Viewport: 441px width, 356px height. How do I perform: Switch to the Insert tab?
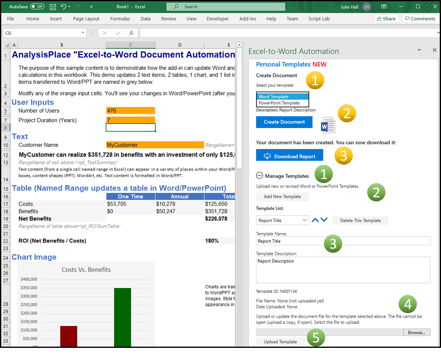click(56, 19)
